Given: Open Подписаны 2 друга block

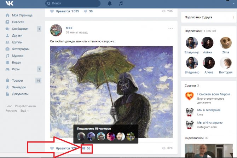Looking at the screenshot, I should (209, 17).
